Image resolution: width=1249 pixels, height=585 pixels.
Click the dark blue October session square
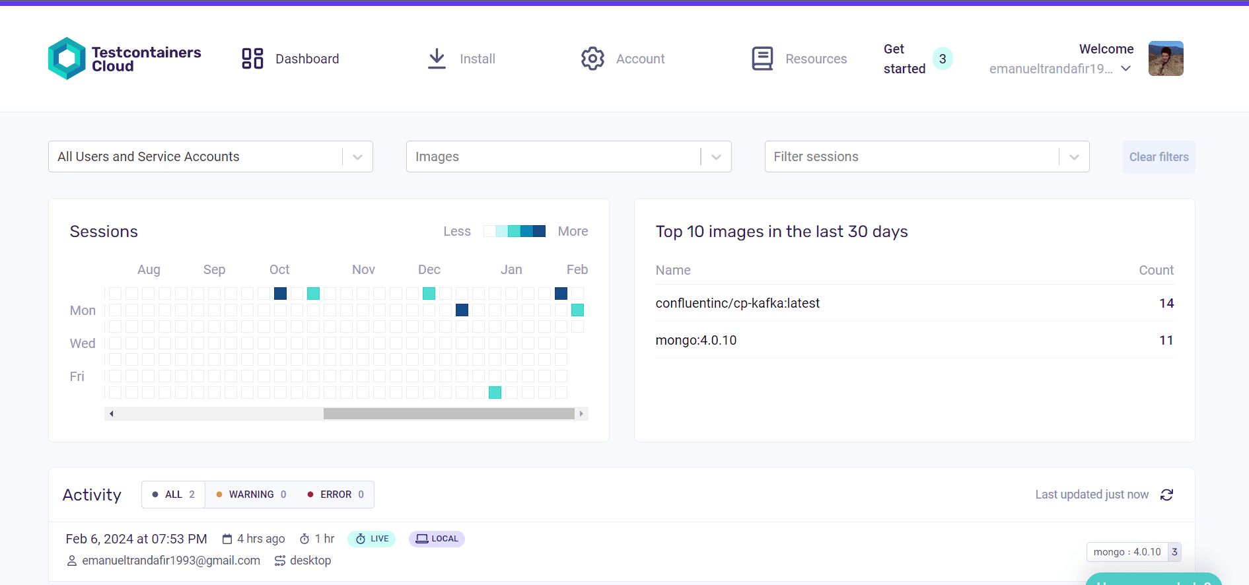[280, 293]
